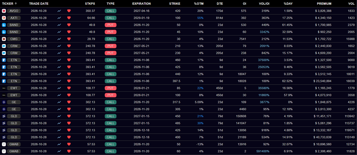Sort by the EXPIRATION column header

pos(141,4)
